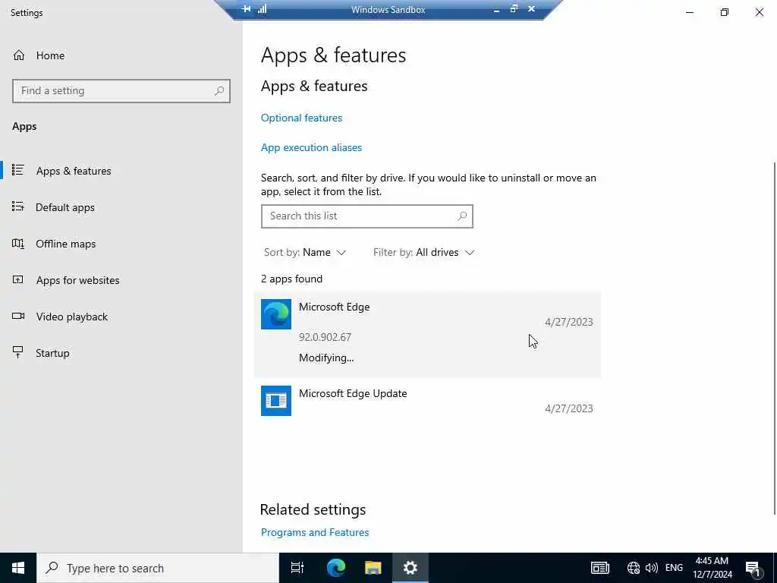Click the ENG language indicator
The height and width of the screenshot is (583, 777).
[674, 568]
